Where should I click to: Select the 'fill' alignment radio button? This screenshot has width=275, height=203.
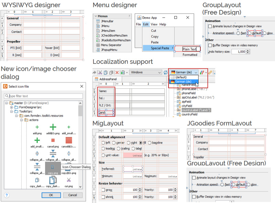tap(141, 143)
